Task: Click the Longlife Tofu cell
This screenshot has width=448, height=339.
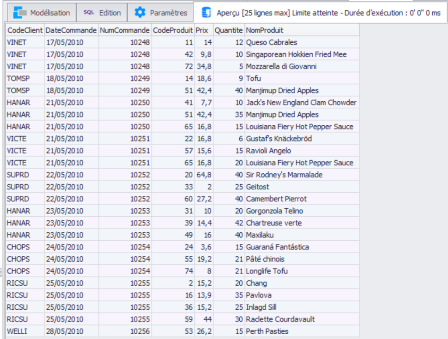Action: (x=302, y=271)
